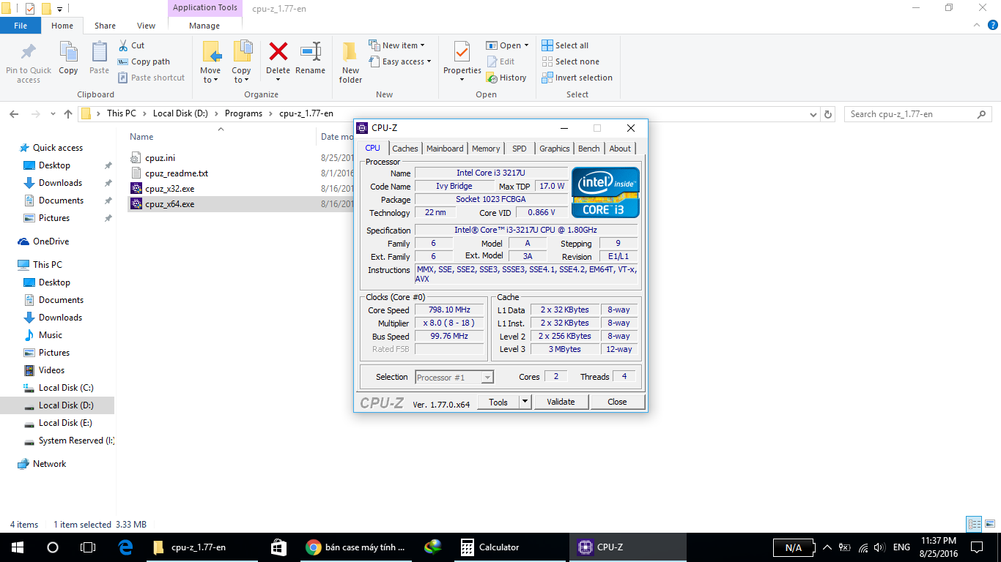Select Quick access in navigation pane
The image size is (1001, 562).
coord(57,148)
